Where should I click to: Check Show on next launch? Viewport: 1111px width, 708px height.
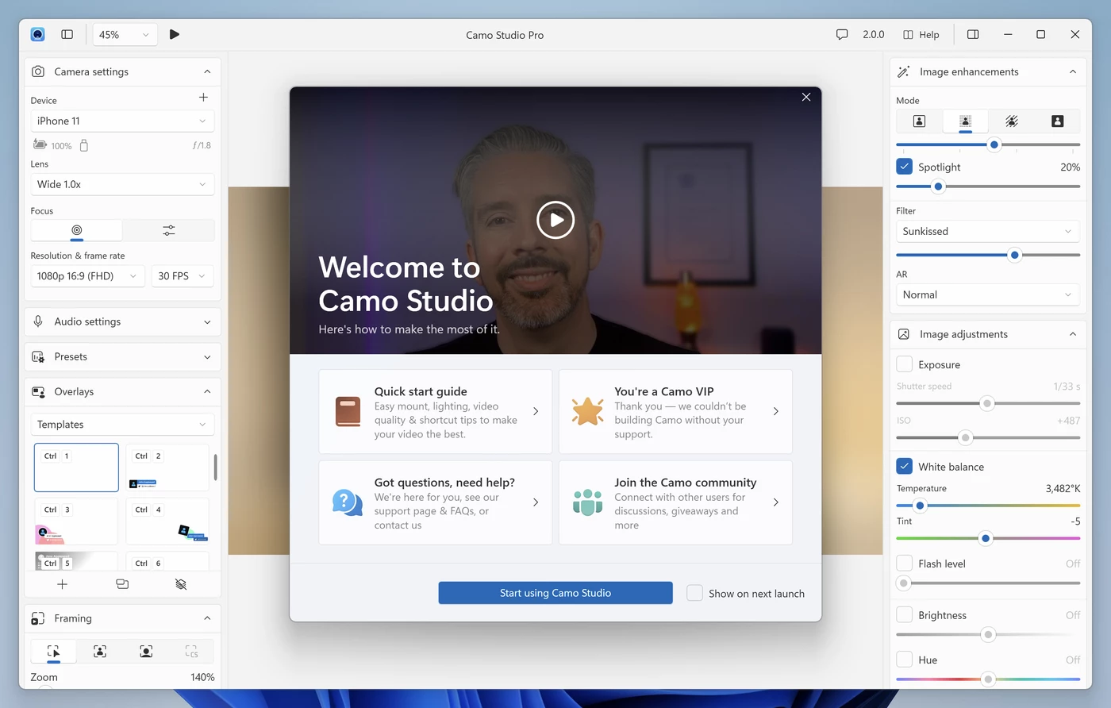coord(694,593)
